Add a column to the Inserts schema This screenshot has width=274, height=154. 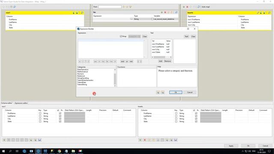(140, 140)
